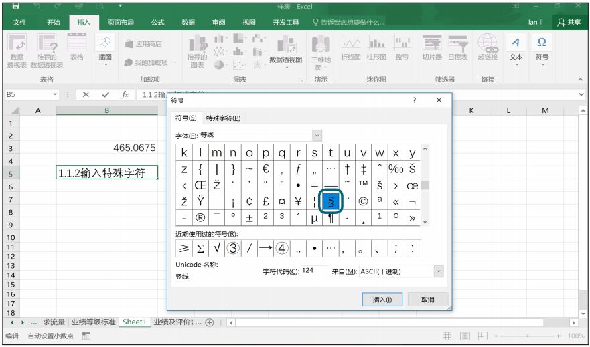Open Recommended PivotTables
The height and width of the screenshot is (347, 590).
[x=47, y=51]
